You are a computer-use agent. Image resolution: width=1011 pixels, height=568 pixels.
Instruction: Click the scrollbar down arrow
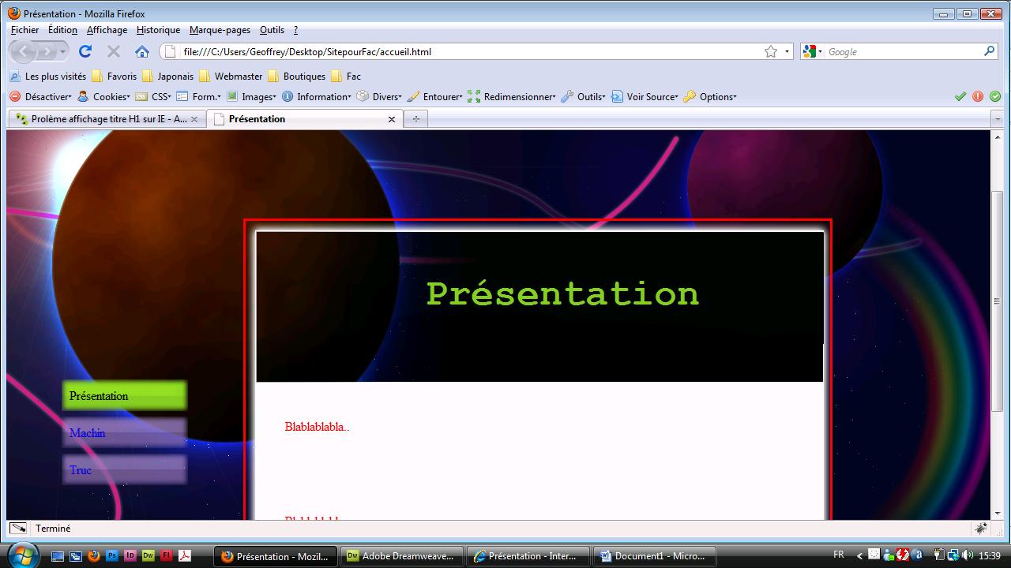click(997, 513)
